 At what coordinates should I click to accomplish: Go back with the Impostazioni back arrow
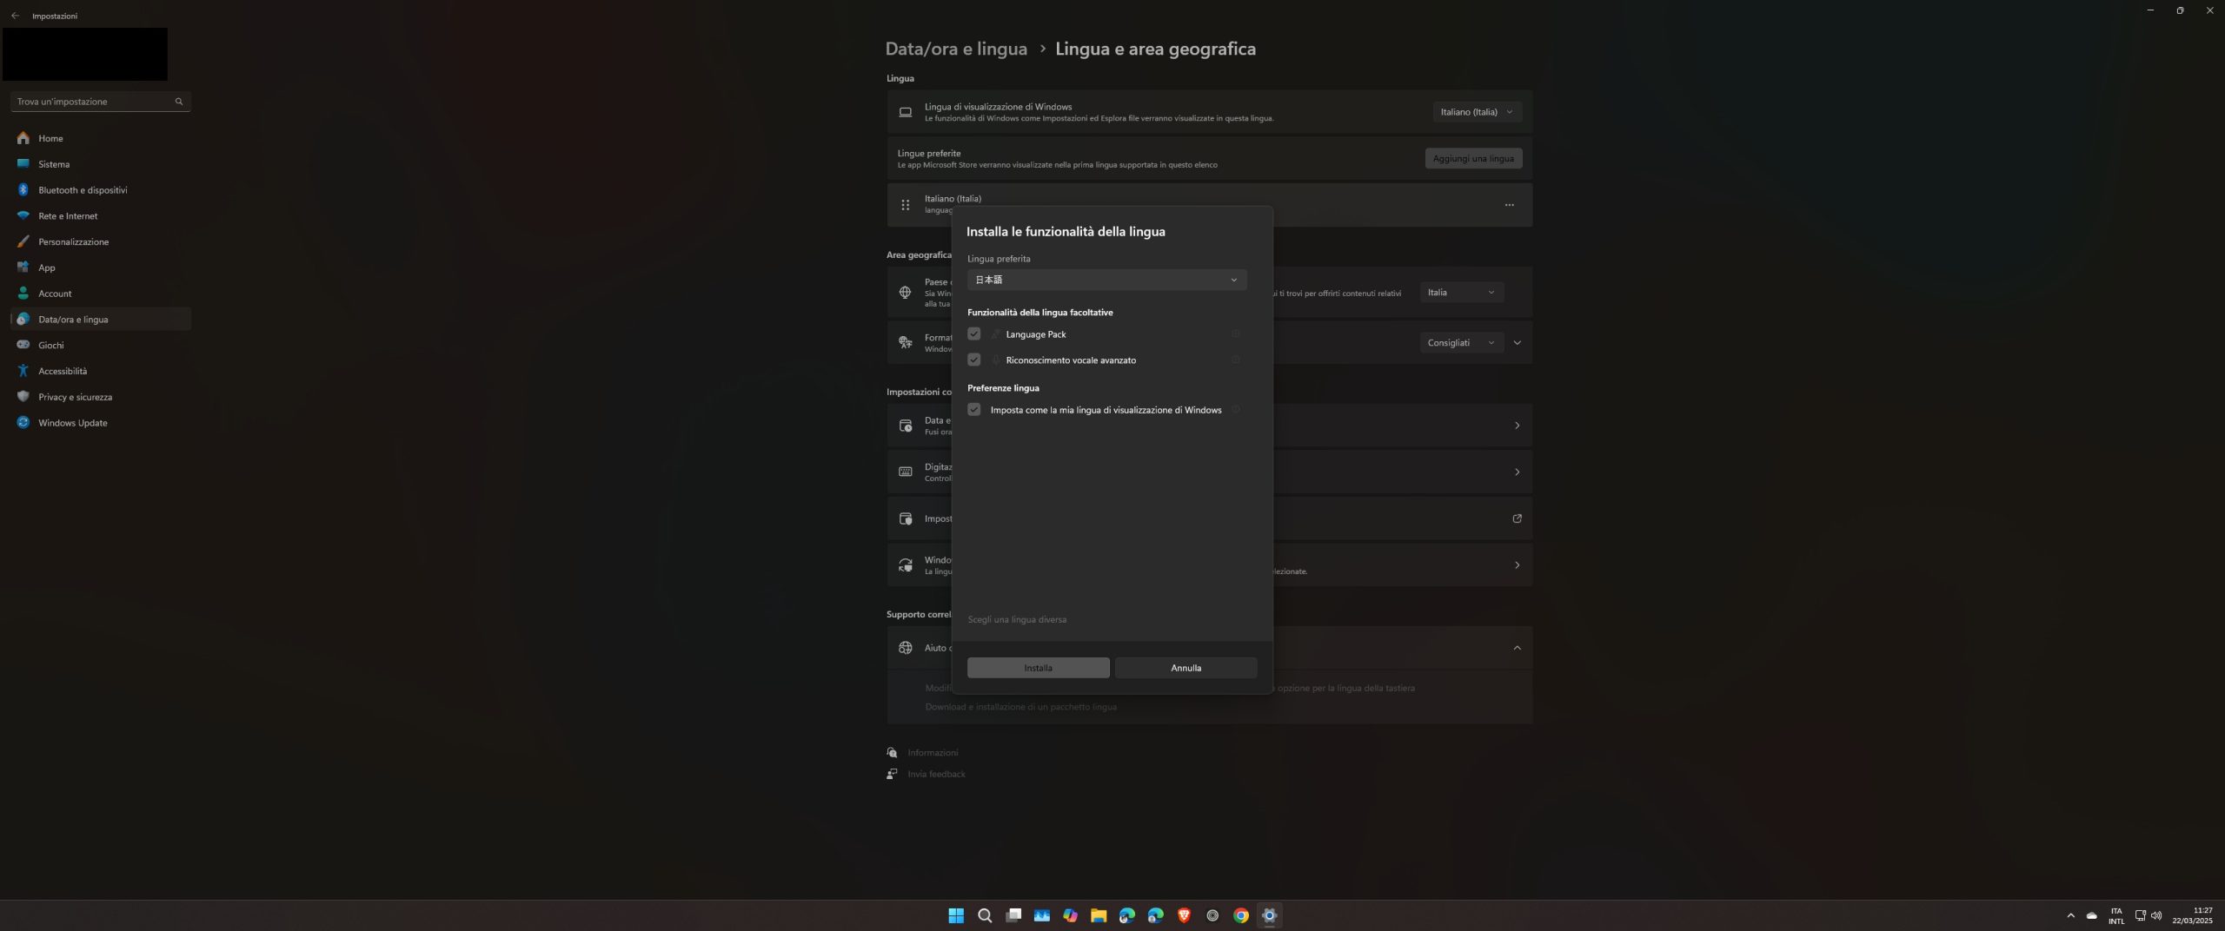coord(15,16)
